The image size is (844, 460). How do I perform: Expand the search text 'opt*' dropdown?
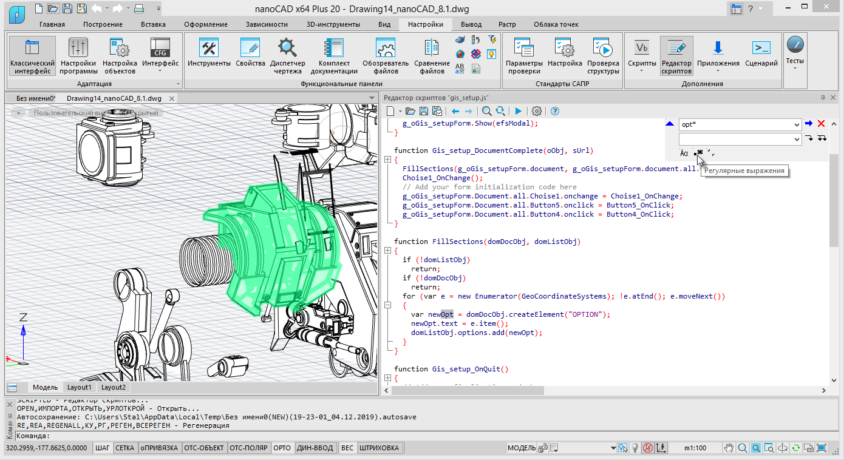point(797,124)
